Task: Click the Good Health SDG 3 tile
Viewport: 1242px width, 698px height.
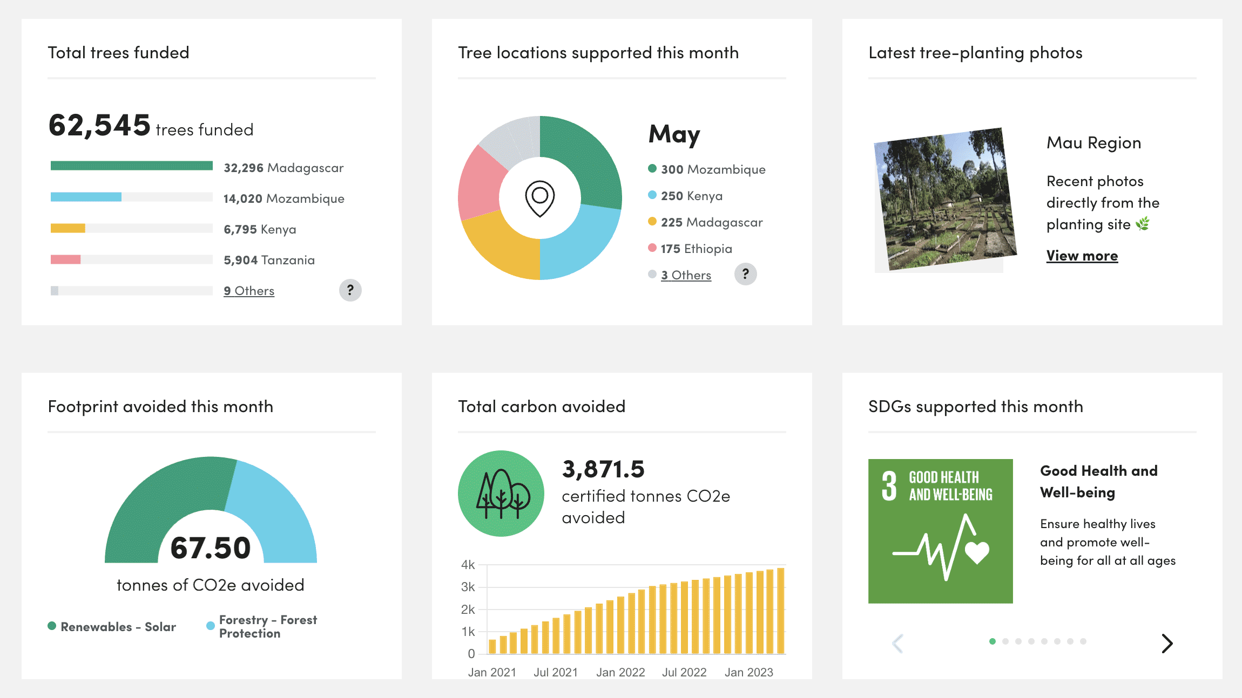Action: point(940,531)
